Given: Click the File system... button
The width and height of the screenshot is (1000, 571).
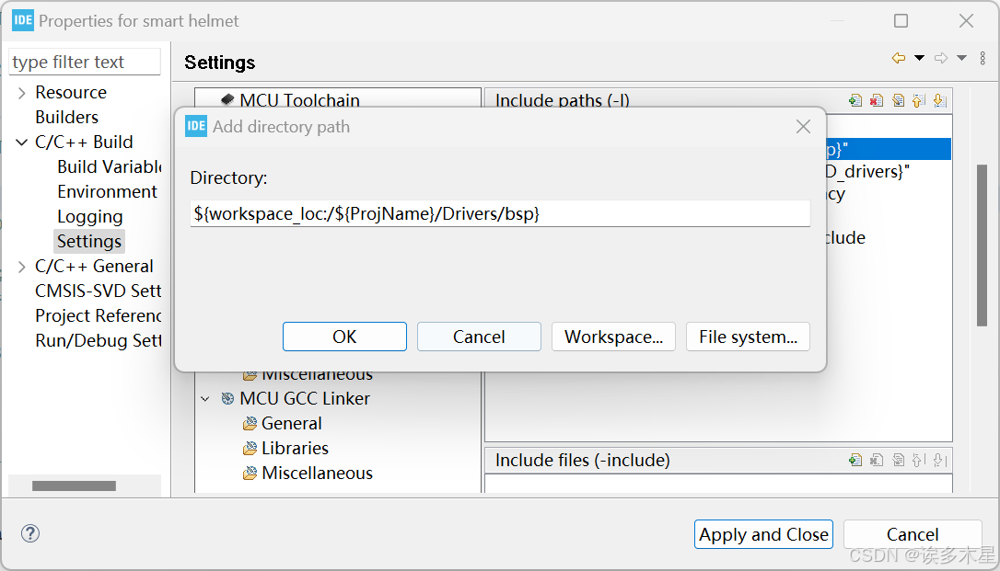Looking at the screenshot, I should [748, 337].
